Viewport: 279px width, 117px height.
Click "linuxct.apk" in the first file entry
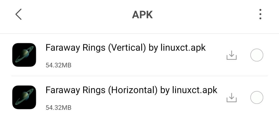[183, 48]
